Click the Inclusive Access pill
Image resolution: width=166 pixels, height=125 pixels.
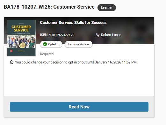(x=79, y=44)
